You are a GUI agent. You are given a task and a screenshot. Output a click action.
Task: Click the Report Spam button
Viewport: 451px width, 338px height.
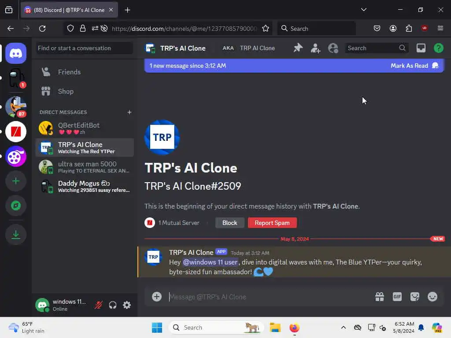click(x=272, y=223)
